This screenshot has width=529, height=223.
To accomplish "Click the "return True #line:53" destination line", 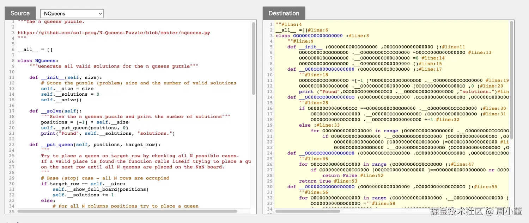I will click(x=328, y=181).
